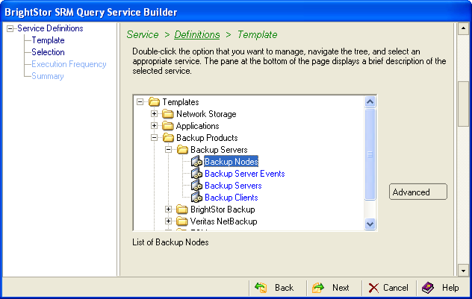
Task: Select the Backup Servers template item
Action: [x=233, y=186]
